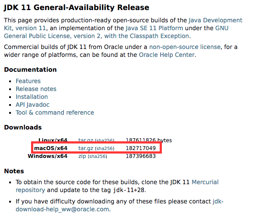This screenshot has width=266, height=217.
Task: Open the Features documentation link
Action: (x=28, y=81)
